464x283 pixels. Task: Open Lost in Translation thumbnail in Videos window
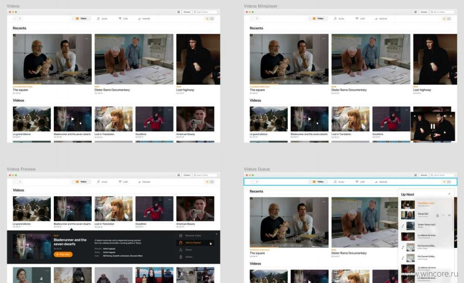113,119
